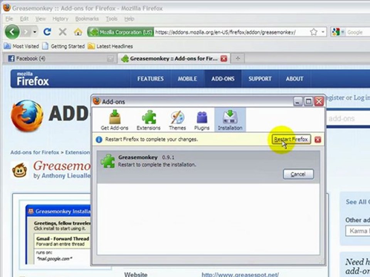Go to ABOUT in the site navigation

point(294,78)
